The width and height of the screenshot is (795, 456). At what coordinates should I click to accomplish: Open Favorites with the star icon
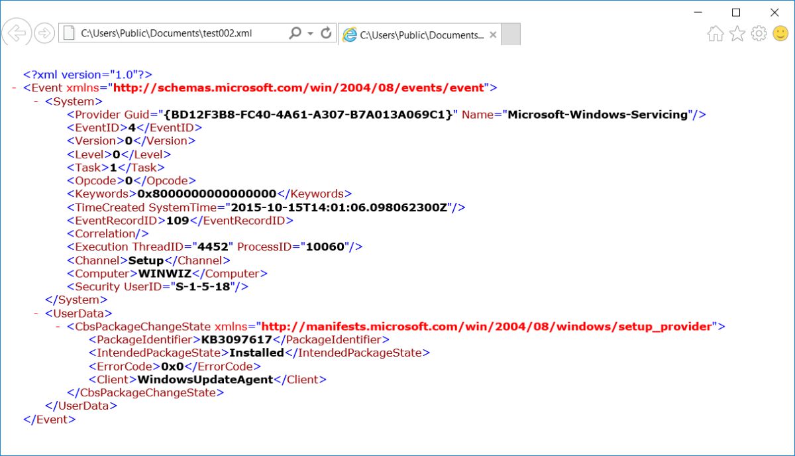coord(737,34)
